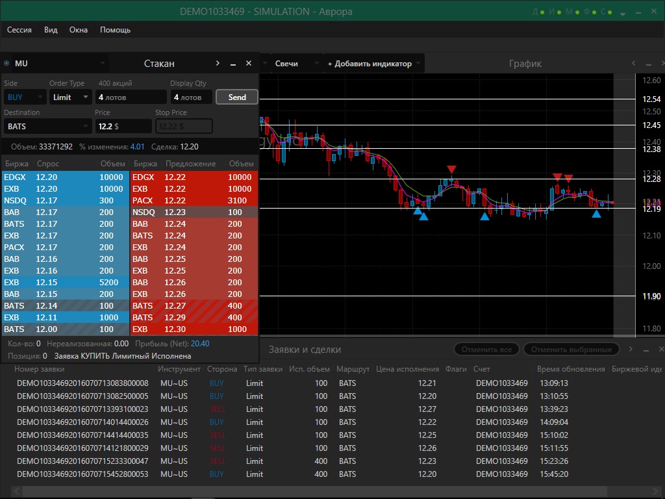
Task: Select the 11.90 price level label
Action: pyautogui.click(x=651, y=296)
